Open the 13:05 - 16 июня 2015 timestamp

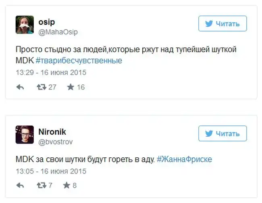click(x=51, y=171)
